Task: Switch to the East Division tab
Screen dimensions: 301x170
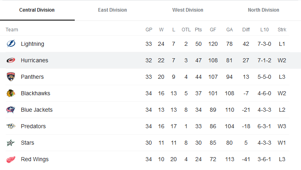Action: click(x=113, y=10)
